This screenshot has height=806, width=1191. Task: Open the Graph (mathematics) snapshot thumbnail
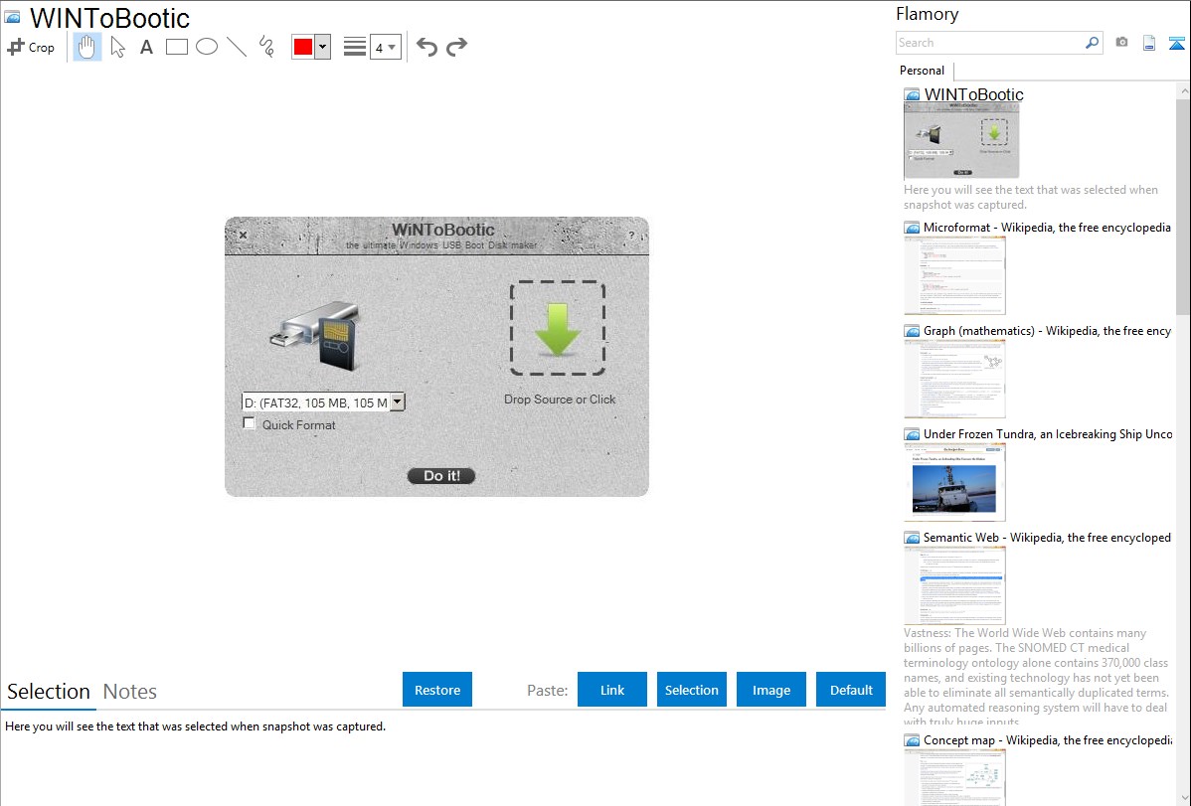click(954, 379)
